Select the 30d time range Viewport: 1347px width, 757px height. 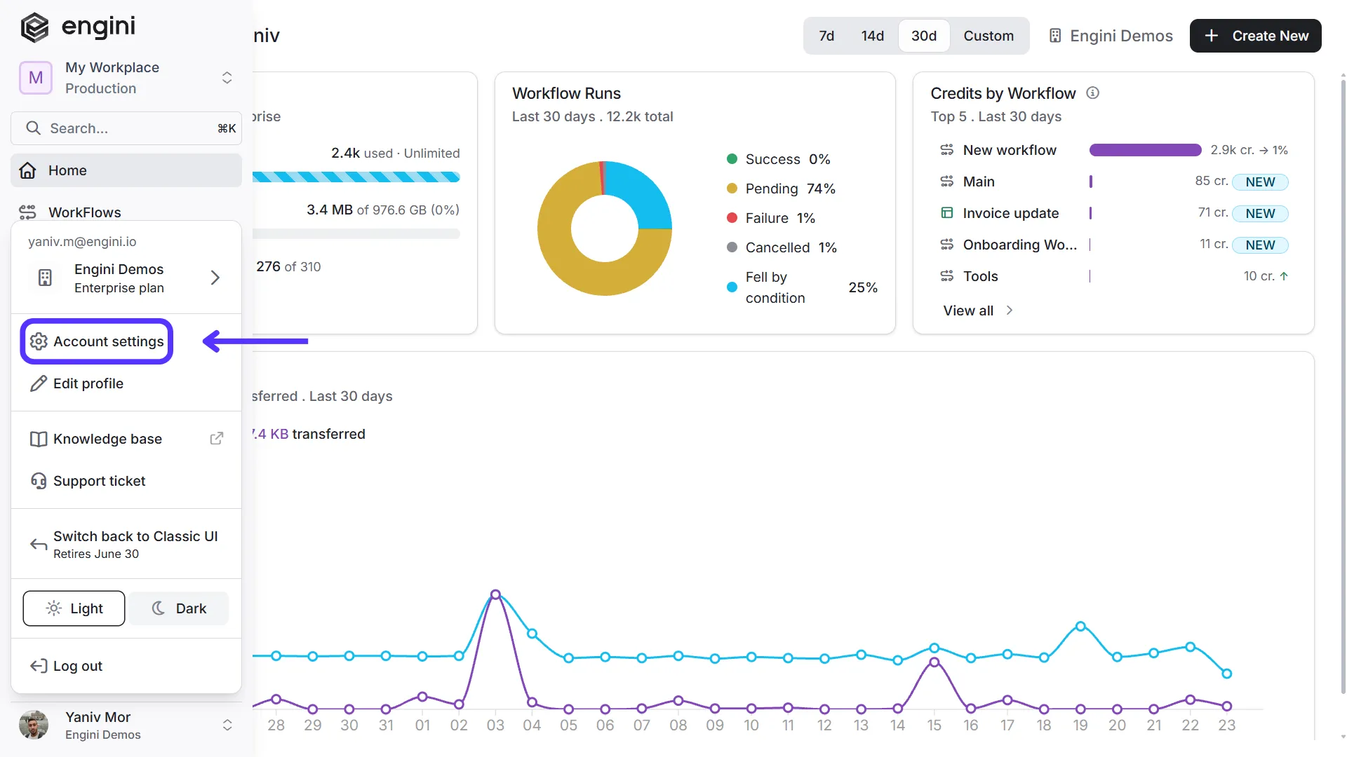tap(924, 36)
